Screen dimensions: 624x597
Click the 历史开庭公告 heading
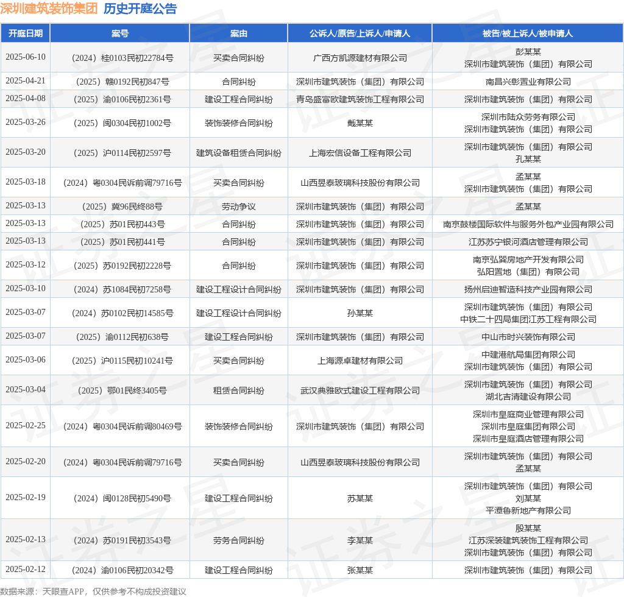pos(140,9)
